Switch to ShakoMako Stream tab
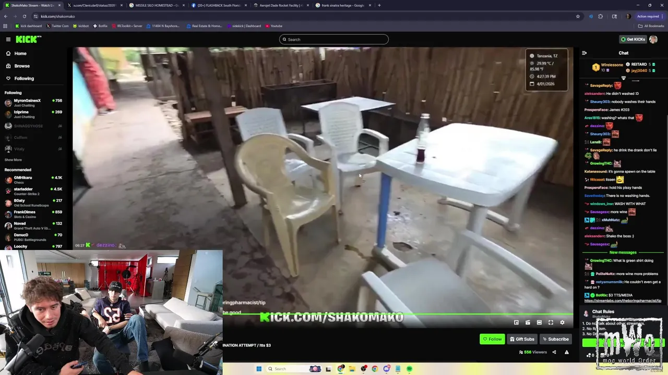 click(x=32, y=5)
